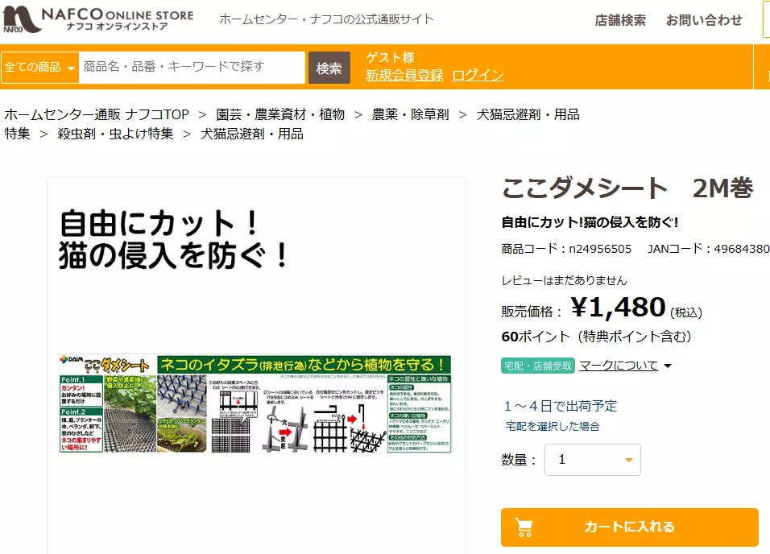Navigate to ホームセンター通販 ナフコTOP breadcrumb
The image size is (770, 554).
97,114
